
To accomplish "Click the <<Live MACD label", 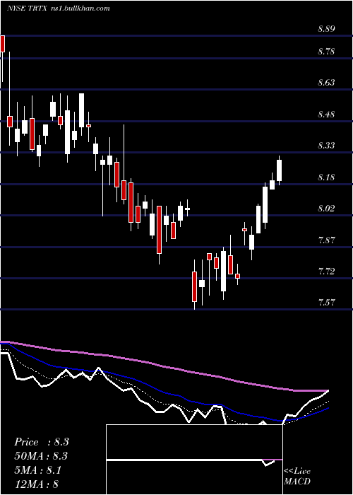I will [297, 476].
